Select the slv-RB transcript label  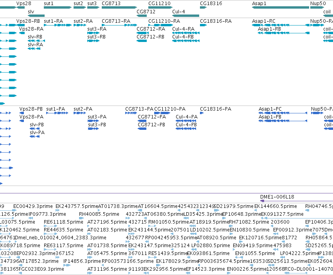[x=35, y=37]
